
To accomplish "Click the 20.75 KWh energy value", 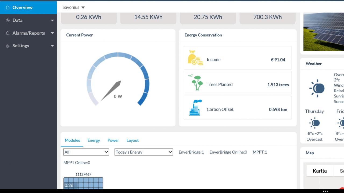I will pyautogui.click(x=208, y=17).
